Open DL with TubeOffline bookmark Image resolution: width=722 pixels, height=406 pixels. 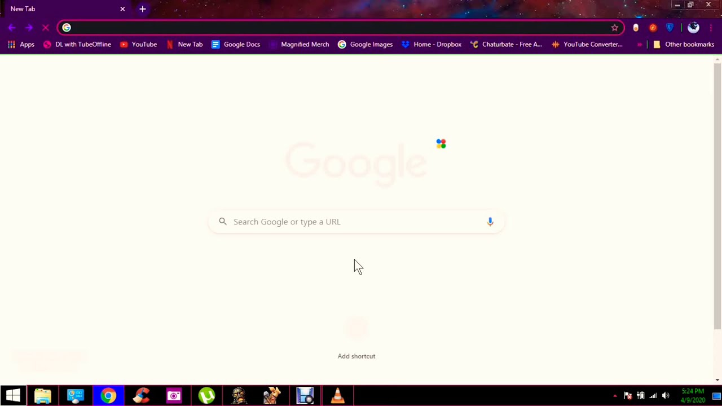[x=77, y=44]
